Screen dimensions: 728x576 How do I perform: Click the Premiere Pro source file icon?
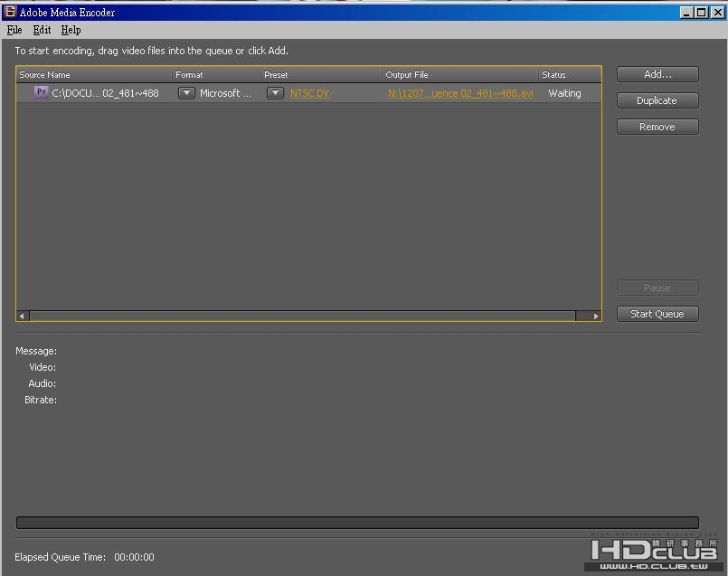click(x=41, y=92)
